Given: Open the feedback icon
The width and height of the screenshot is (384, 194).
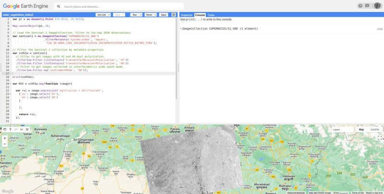Looking at the screenshot, I should point(367,6).
